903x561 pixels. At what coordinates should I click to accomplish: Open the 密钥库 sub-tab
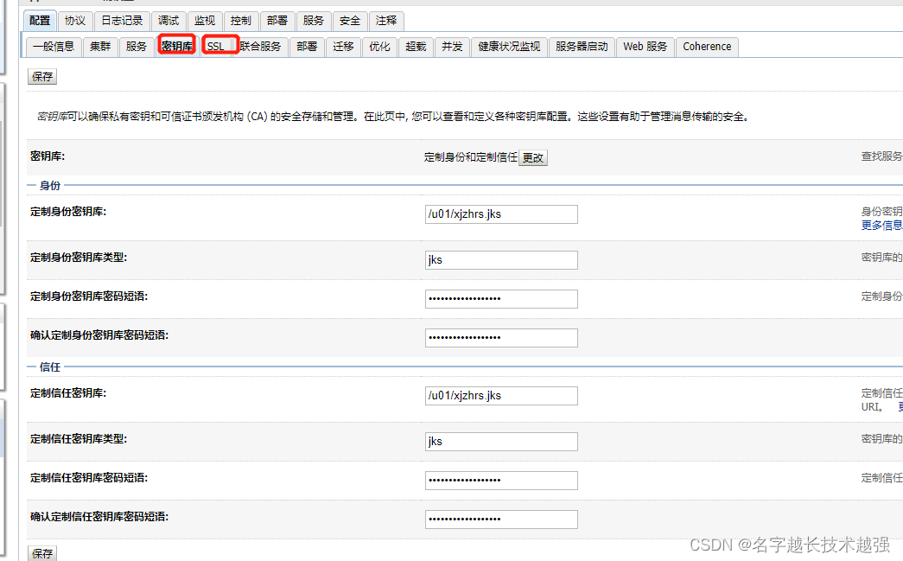coord(176,47)
